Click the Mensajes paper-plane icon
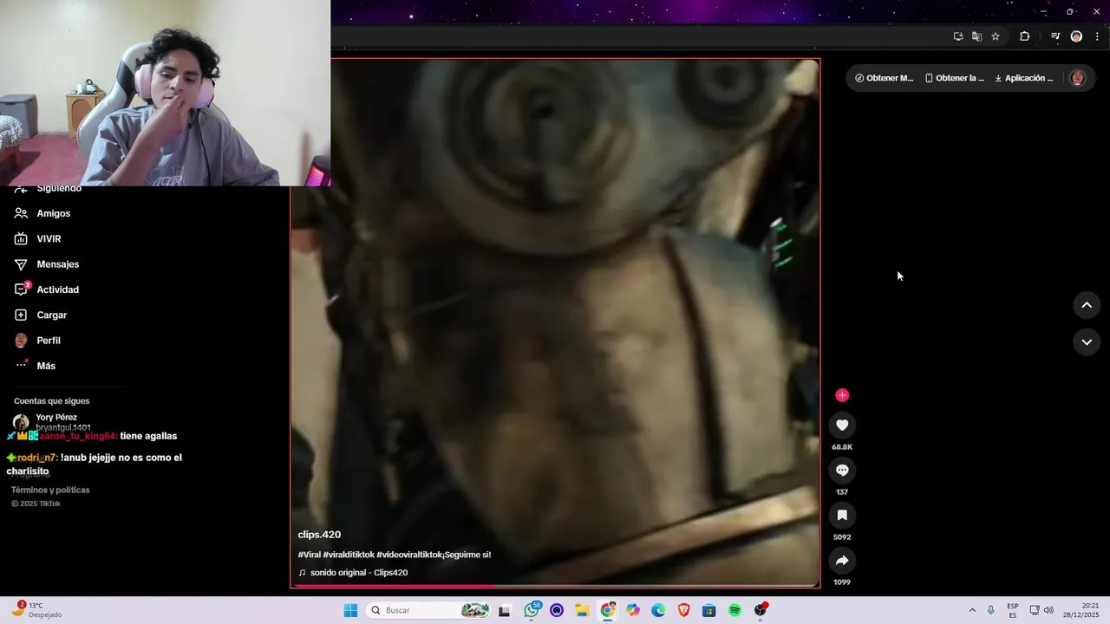The image size is (1110, 624). 21,264
